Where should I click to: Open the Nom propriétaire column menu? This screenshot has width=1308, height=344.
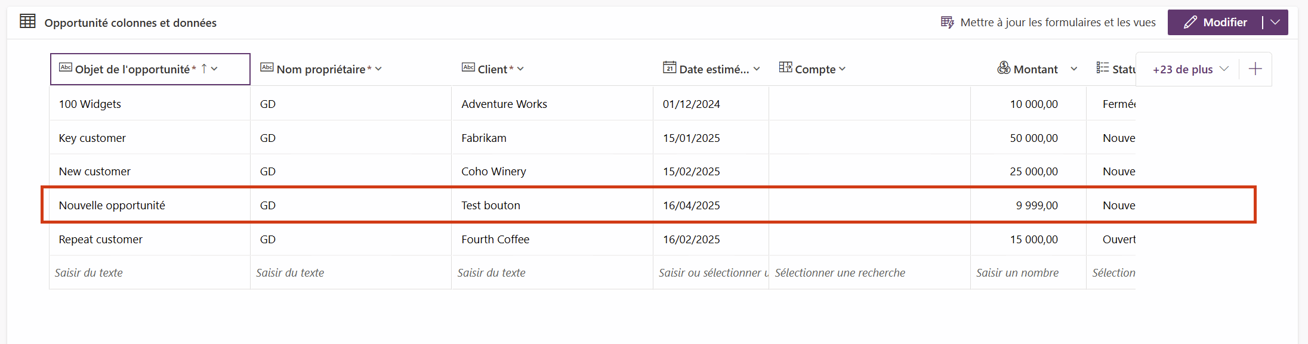(x=378, y=69)
